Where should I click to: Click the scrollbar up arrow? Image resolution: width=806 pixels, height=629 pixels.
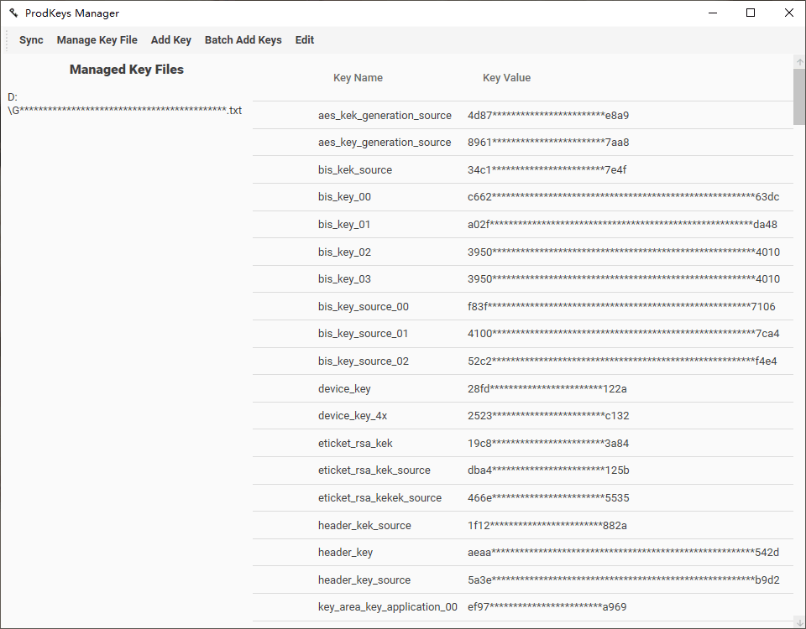(x=799, y=62)
